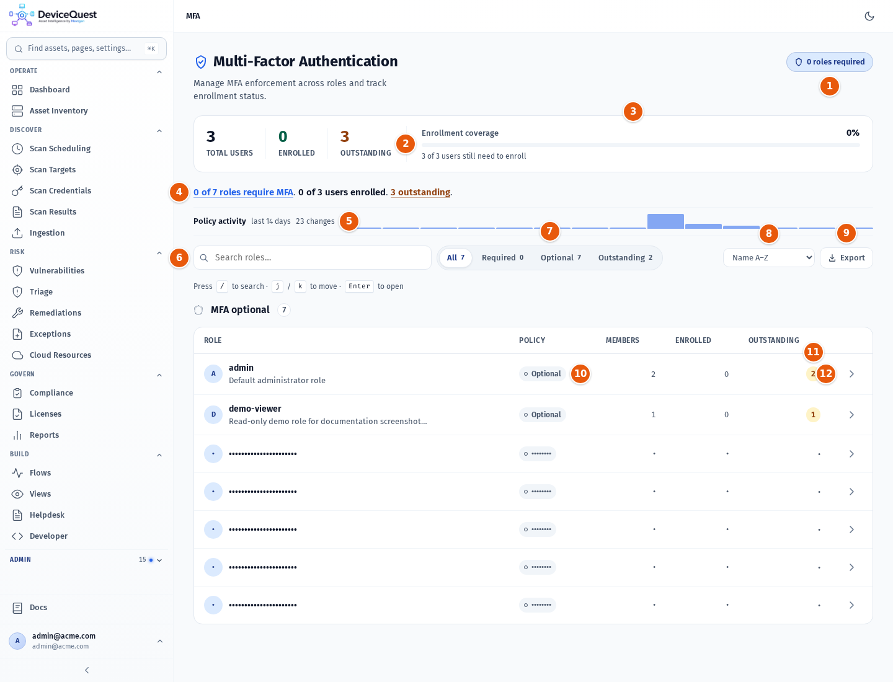Image resolution: width=893 pixels, height=682 pixels.
Task: Click the 0 roles required badge
Action: 830,62
